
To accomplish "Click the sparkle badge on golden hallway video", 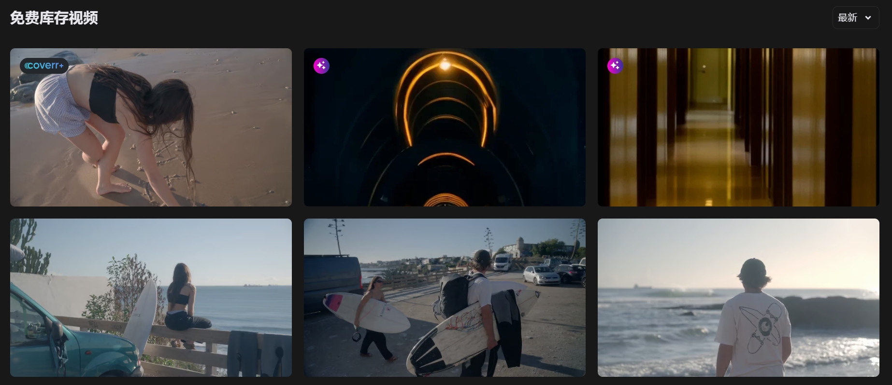I will point(615,66).
